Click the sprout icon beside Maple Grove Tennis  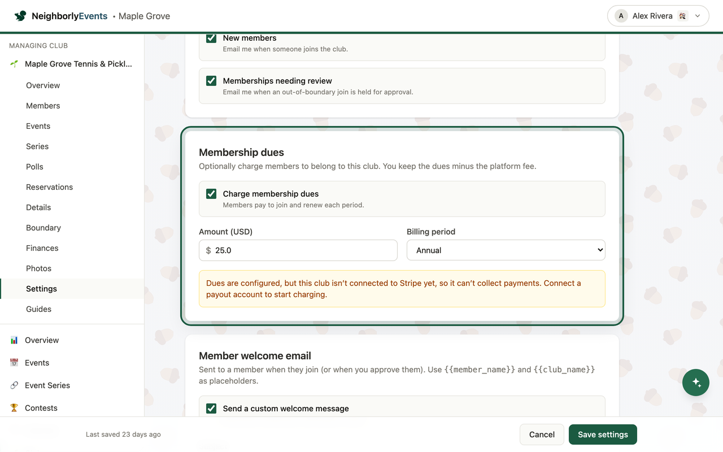pyautogui.click(x=14, y=64)
